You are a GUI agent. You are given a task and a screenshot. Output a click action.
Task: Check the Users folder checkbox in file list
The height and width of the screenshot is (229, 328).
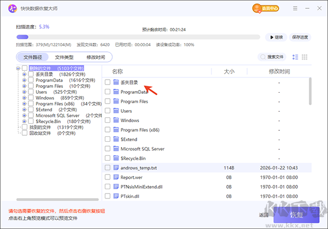pos(108,111)
